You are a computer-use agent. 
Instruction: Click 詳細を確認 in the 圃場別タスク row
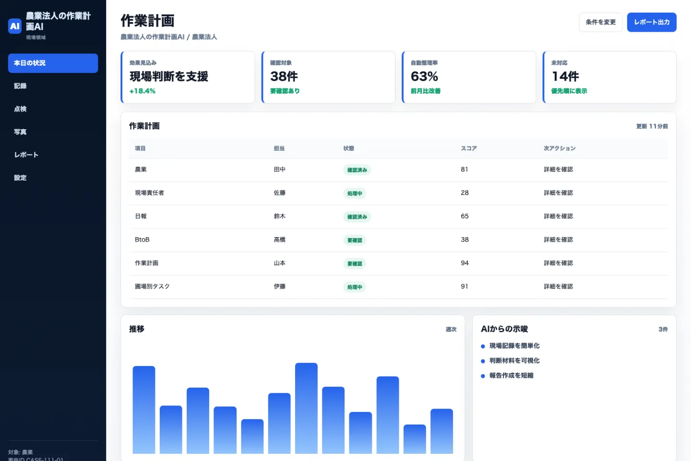point(558,287)
